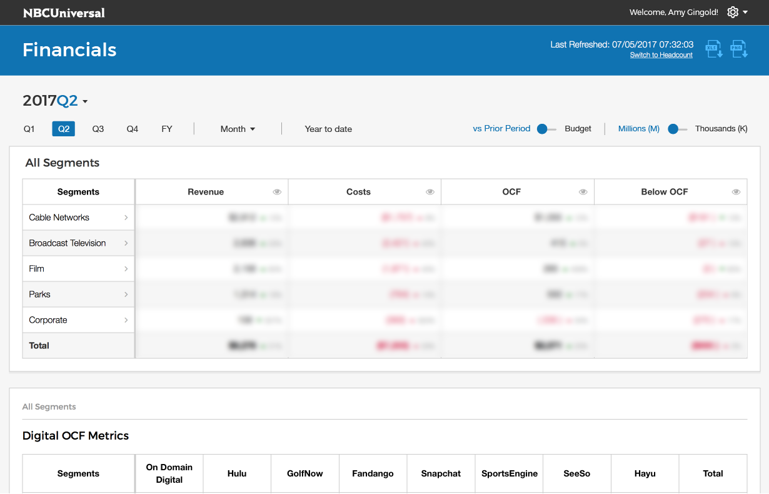Click the NBCUniversal logo
Viewport: 769px width, 494px height.
64,13
